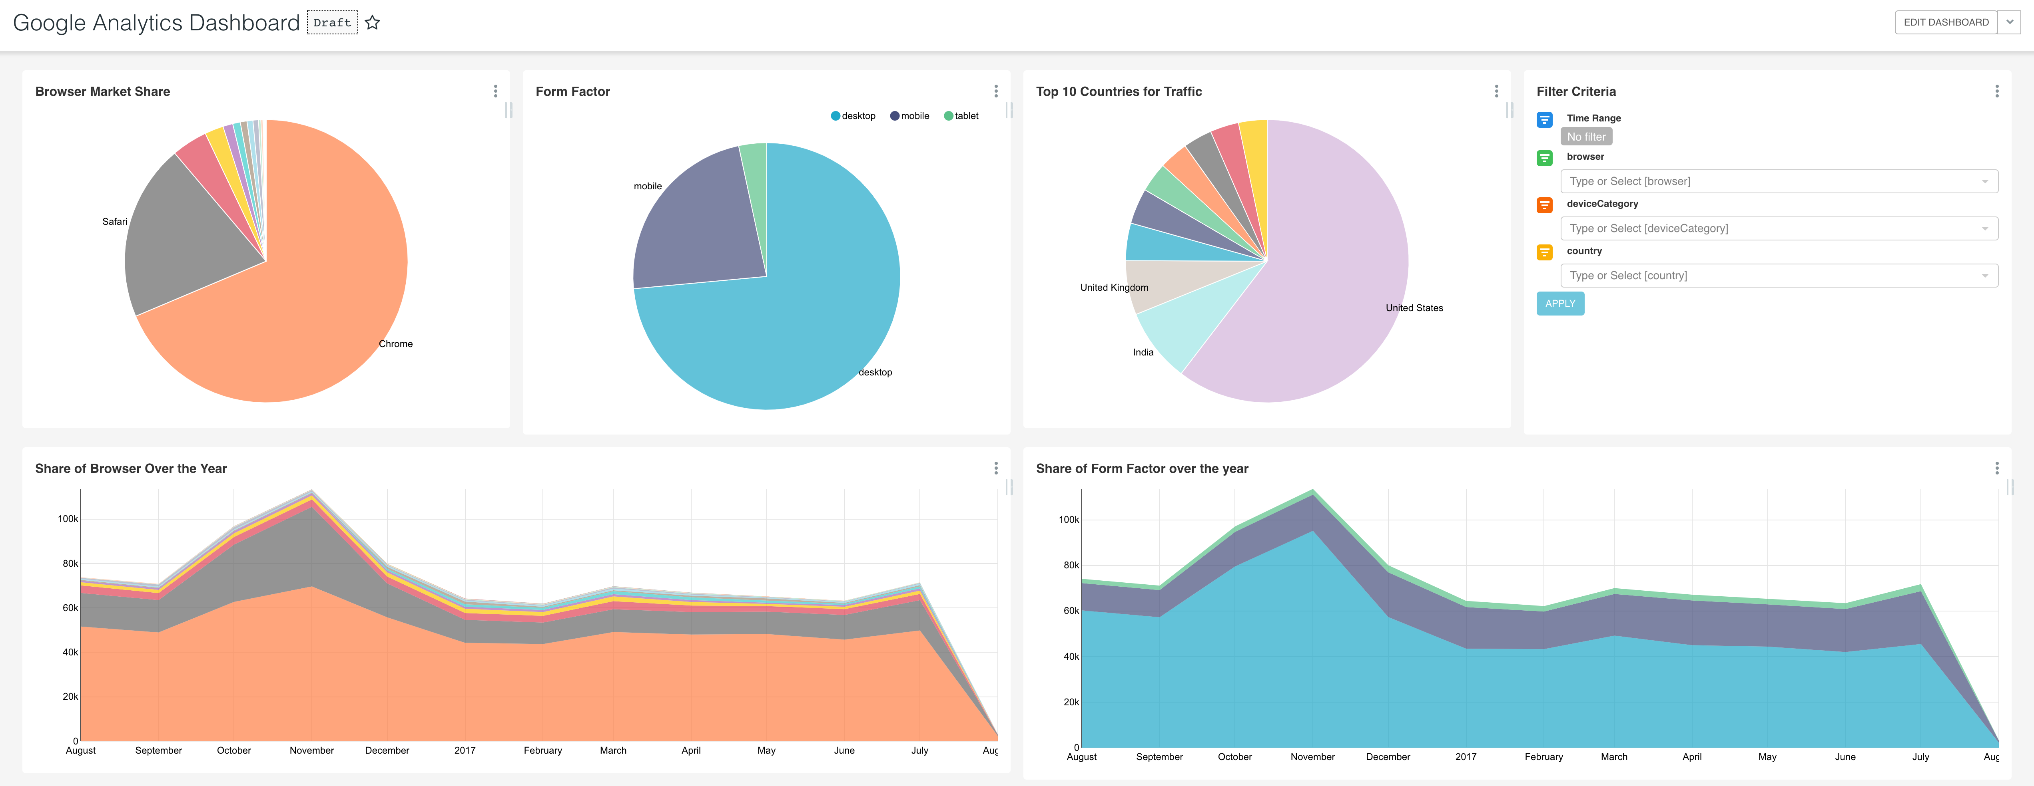Click the blue Time Range filter icon
The image size is (2034, 786).
click(x=1544, y=120)
